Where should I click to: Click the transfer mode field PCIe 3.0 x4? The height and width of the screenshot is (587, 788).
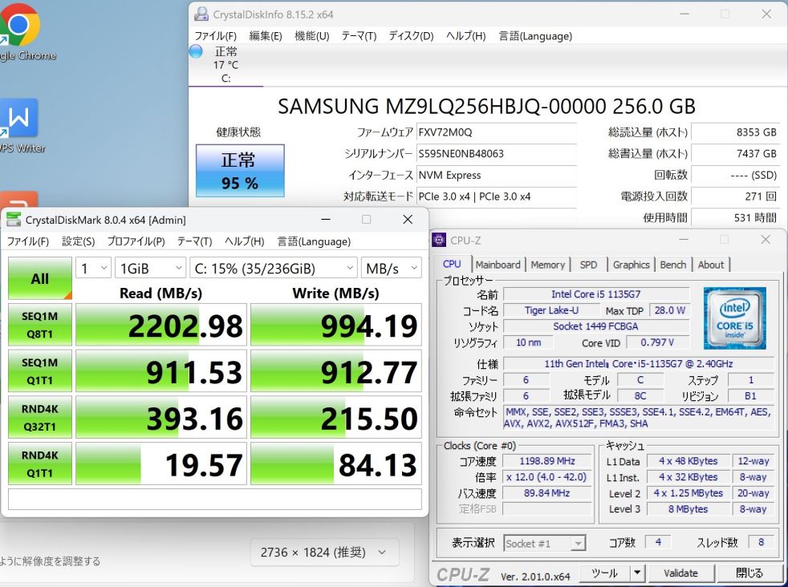(497, 196)
